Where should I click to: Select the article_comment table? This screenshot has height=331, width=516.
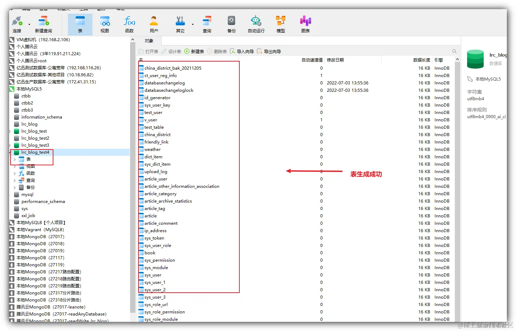(161, 223)
